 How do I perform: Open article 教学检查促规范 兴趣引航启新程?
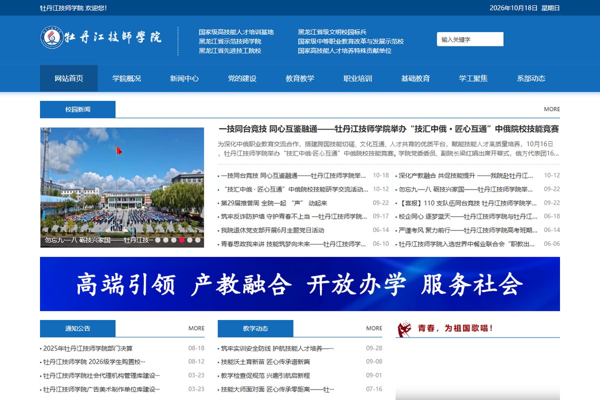(x=265, y=375)
